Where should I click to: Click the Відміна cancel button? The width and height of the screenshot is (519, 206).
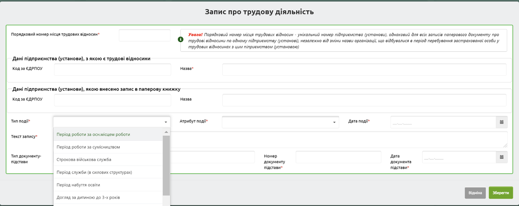[475, 193]
